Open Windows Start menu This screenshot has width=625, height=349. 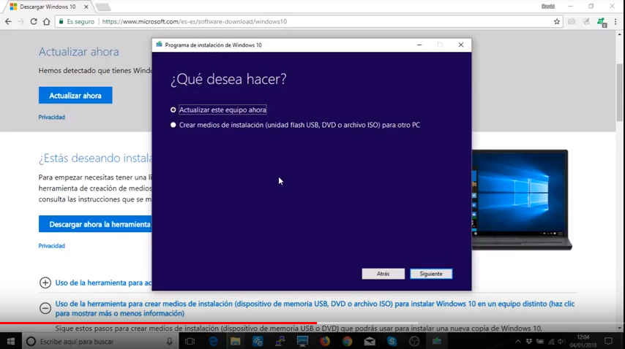tap(11, 341)
